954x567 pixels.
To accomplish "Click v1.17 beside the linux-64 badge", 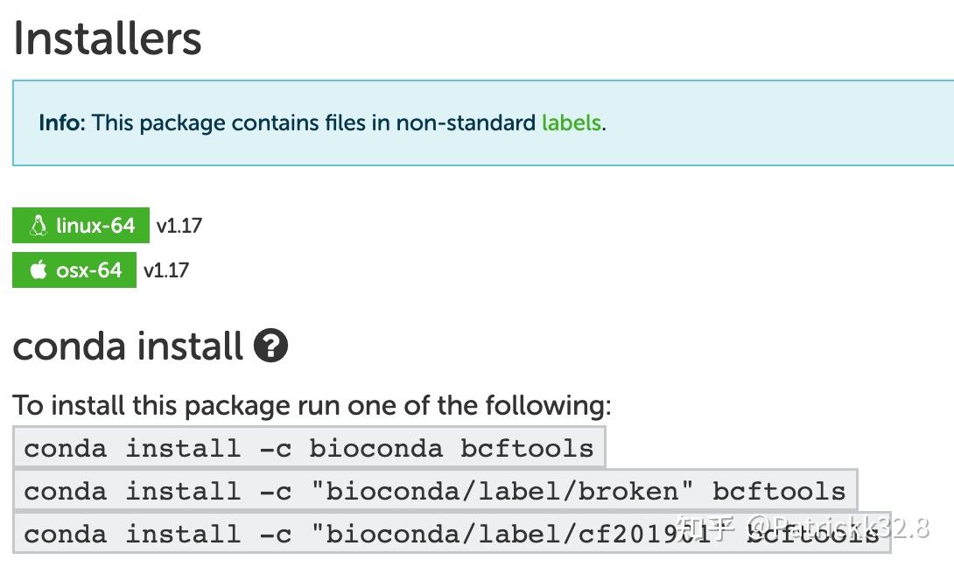I will pyautogui.click(x=179, y=226).
